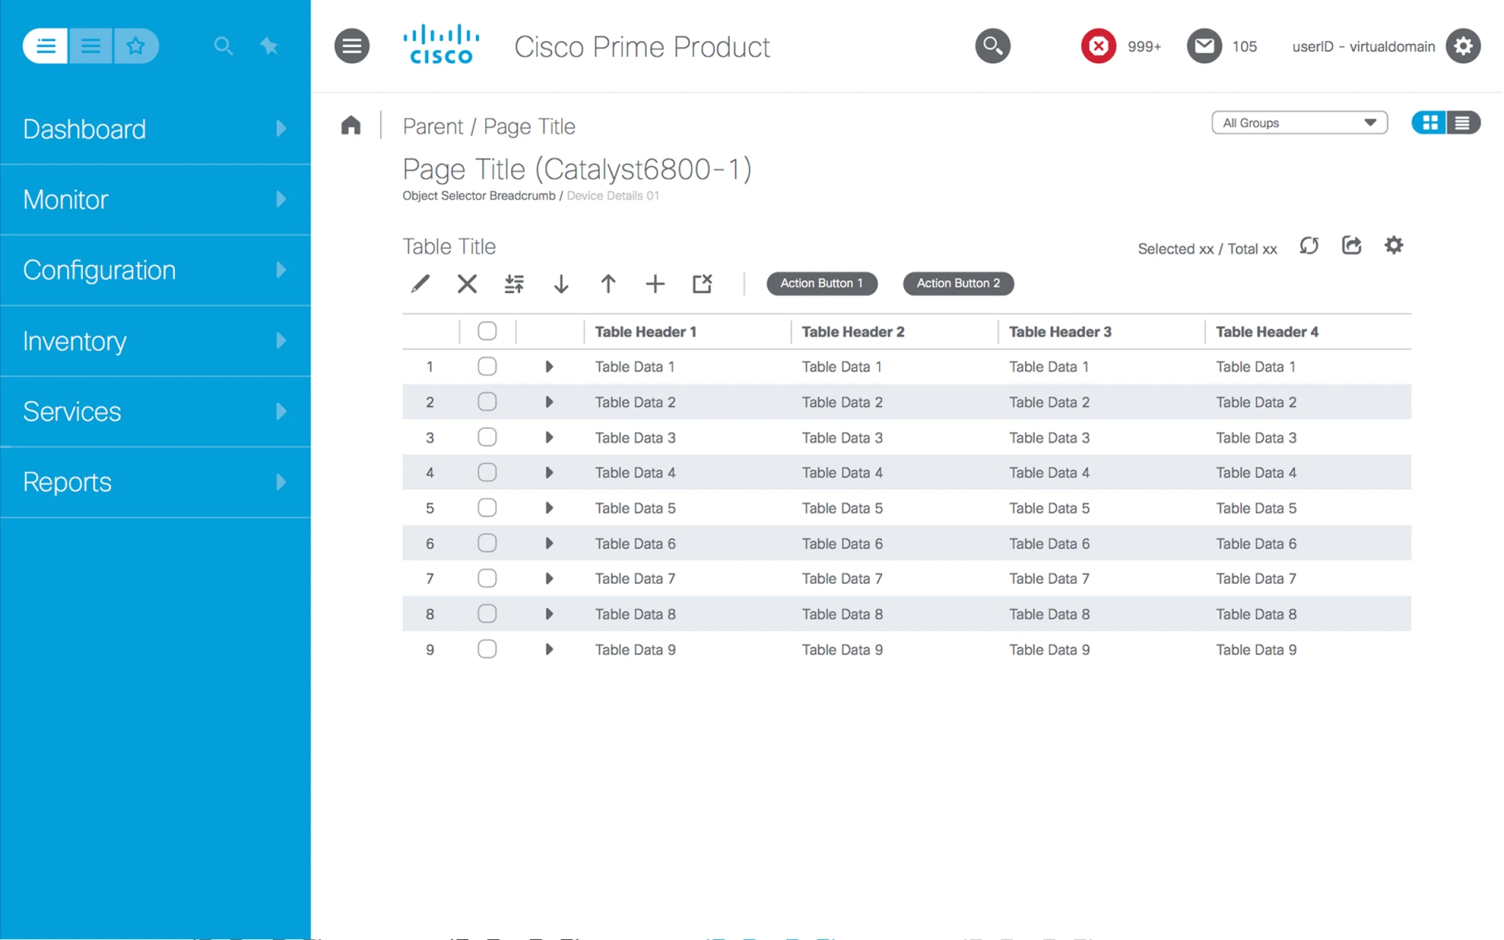Click the filter sliders icon in table toolbar
Screen dimensions: 1504x940
coord(514,283)
